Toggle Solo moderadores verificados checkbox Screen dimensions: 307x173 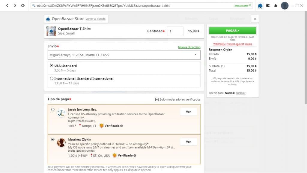click(x=157, y=99)
